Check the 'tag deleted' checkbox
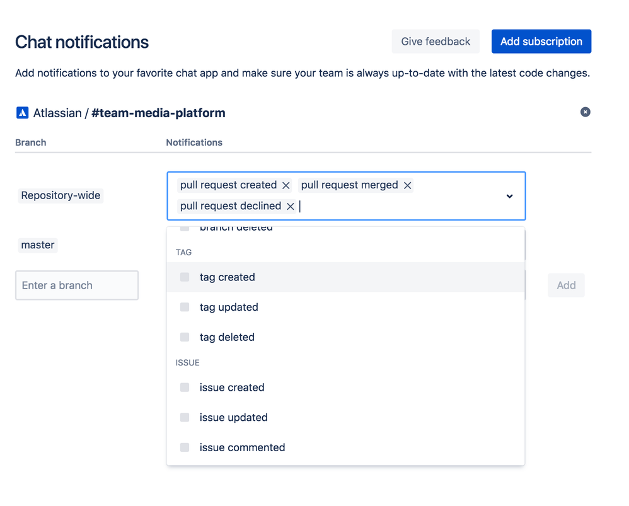Screen dimensions: 629x506 pyautogui.click(x=185, y=338)
